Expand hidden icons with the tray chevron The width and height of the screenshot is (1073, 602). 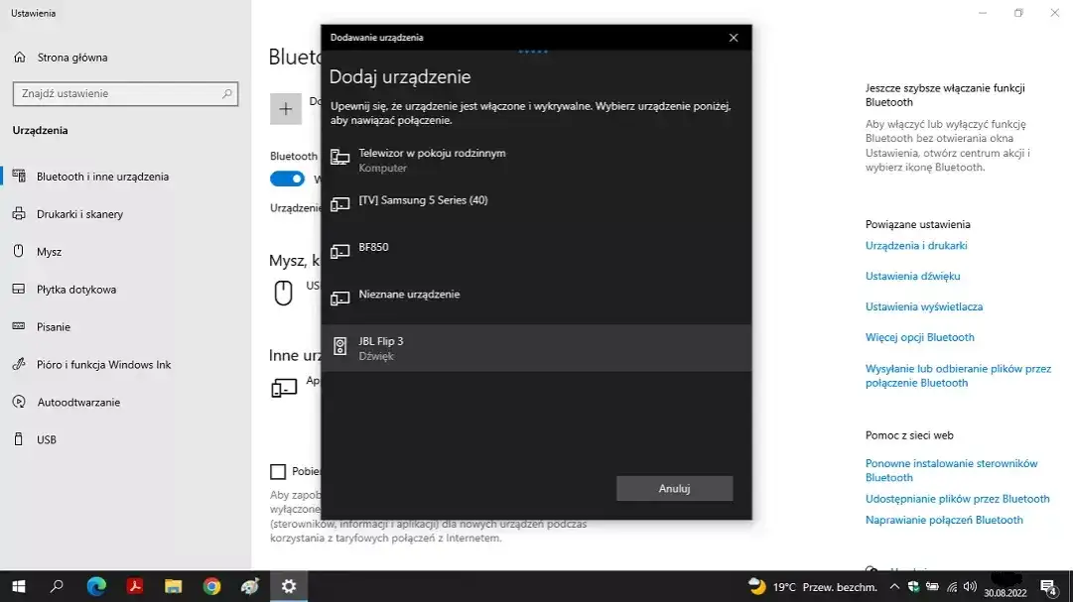point(892,585)
